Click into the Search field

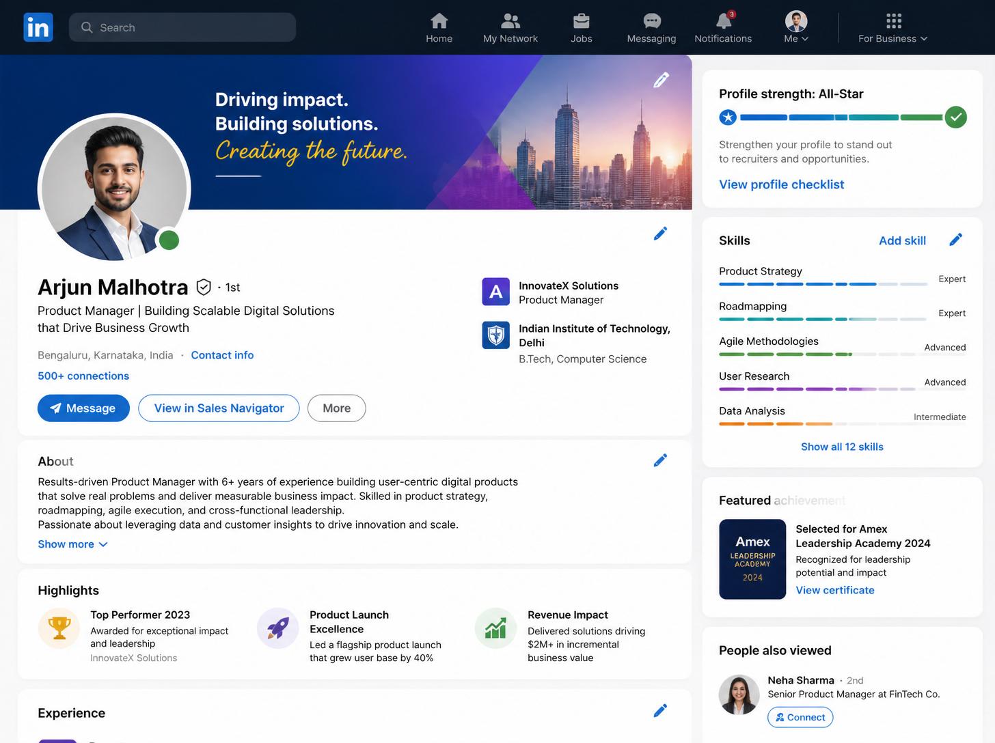(182, 27)
